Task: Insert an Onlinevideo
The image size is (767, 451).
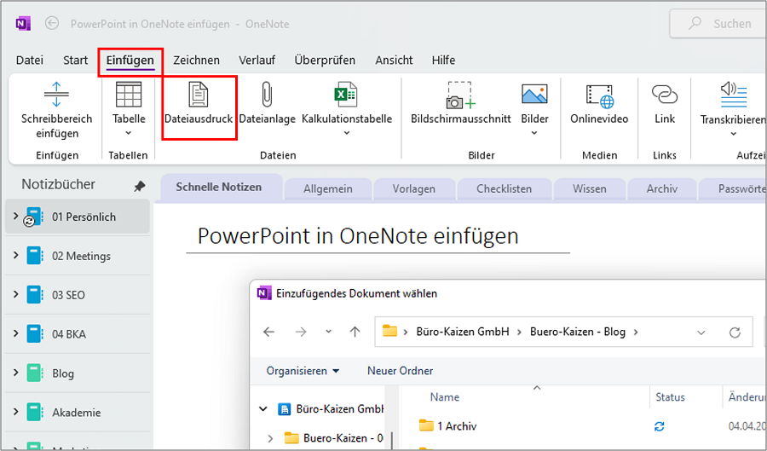Action: (599, 95)
